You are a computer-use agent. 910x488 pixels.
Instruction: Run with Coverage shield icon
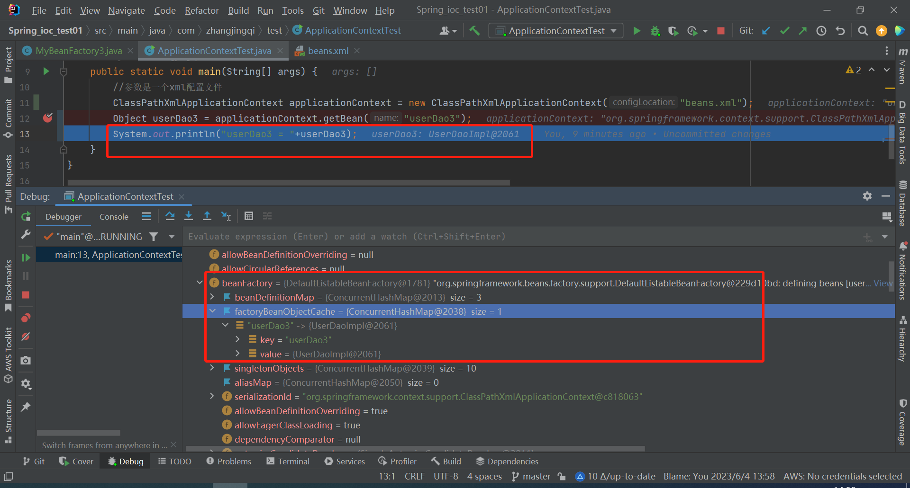tap(673, 31)
